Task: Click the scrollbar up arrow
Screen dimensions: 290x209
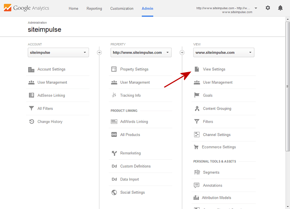Action: [x=288, y=19]
